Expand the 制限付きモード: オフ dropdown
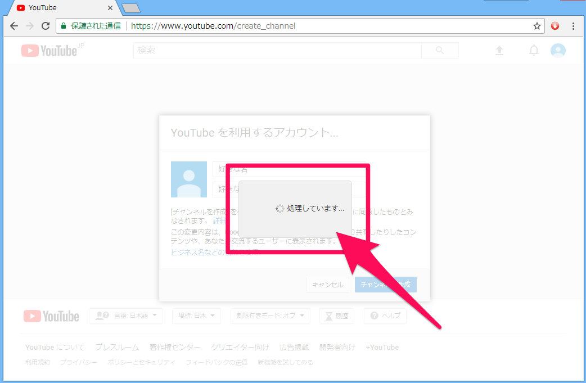 pos(270,316)
